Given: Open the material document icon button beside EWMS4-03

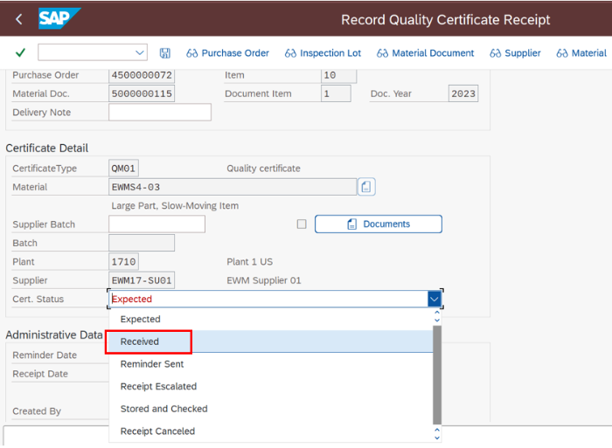Looking at the screenshot, I should coord(366,187).
